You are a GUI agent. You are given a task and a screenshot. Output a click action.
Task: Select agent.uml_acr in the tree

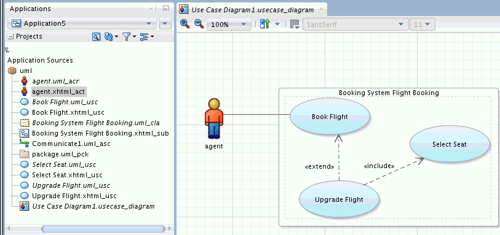point(55,81)
